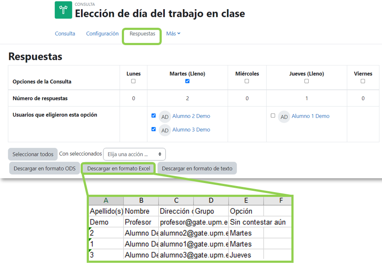Enable the Viernes column checkbox
The height and width of the screenshot is (268, 382).
click(x=362, y=81)
